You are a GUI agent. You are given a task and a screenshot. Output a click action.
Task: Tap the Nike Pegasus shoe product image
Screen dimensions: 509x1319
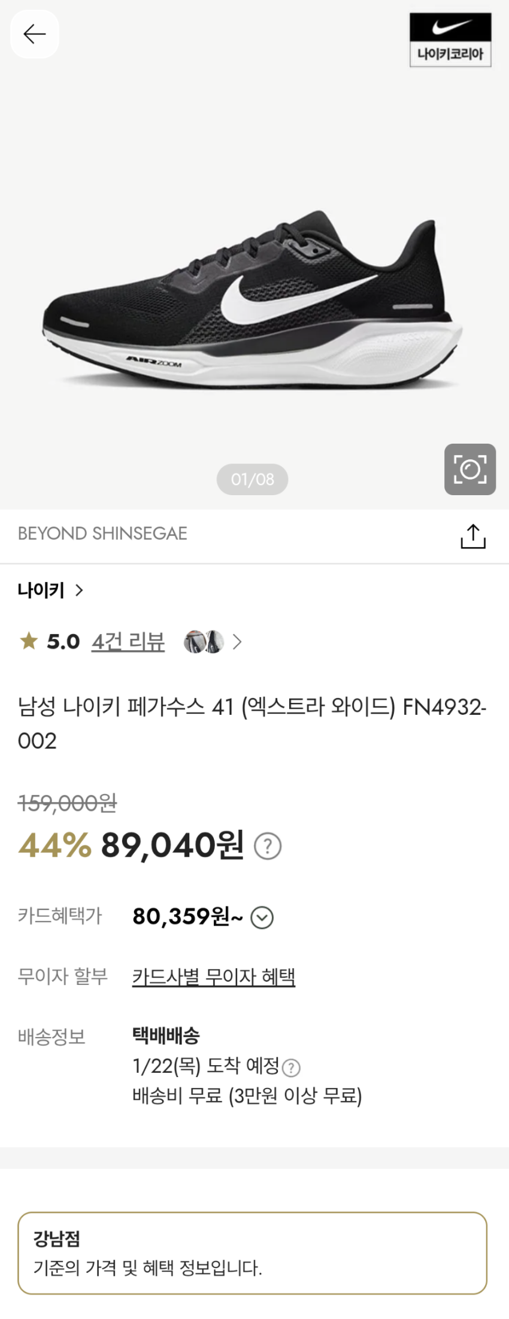pos(252,299)
